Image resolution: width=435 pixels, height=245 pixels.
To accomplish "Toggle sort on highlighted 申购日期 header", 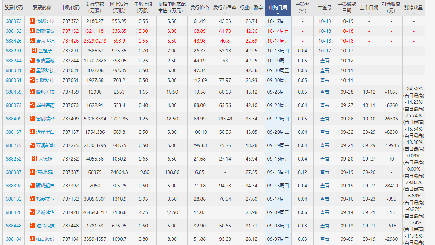I will coord(278,8).
